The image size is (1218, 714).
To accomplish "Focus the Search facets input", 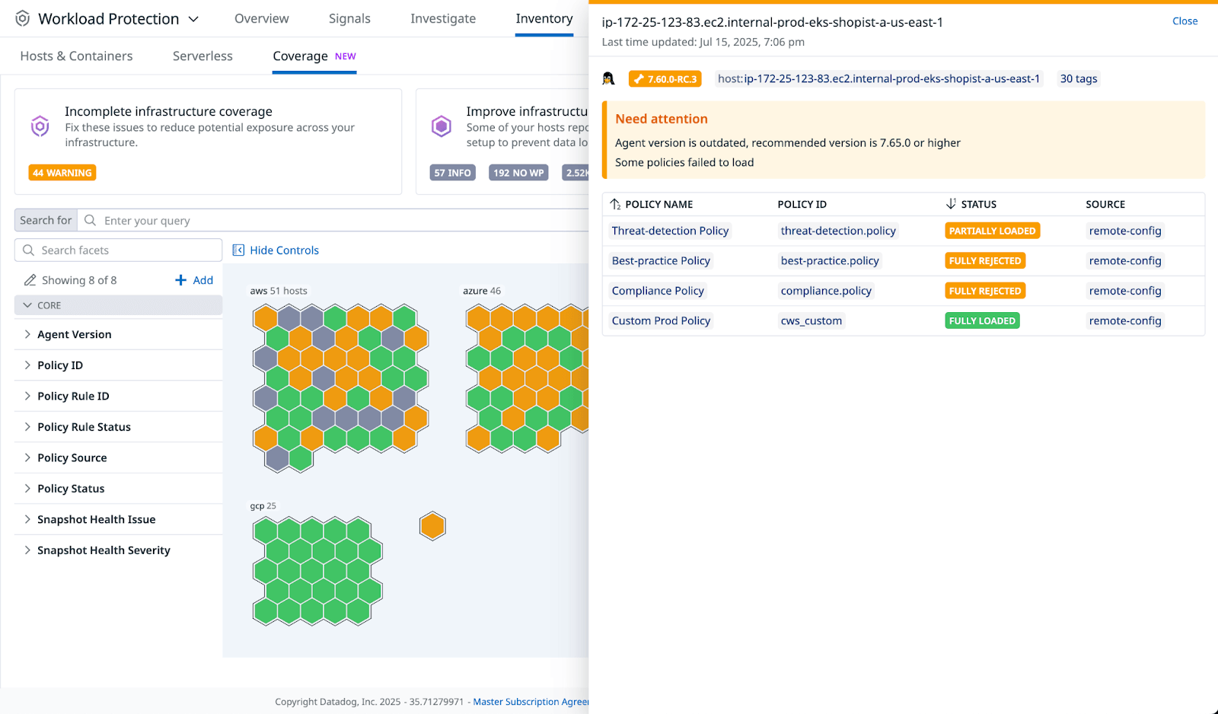I will [x=119, y=250].
